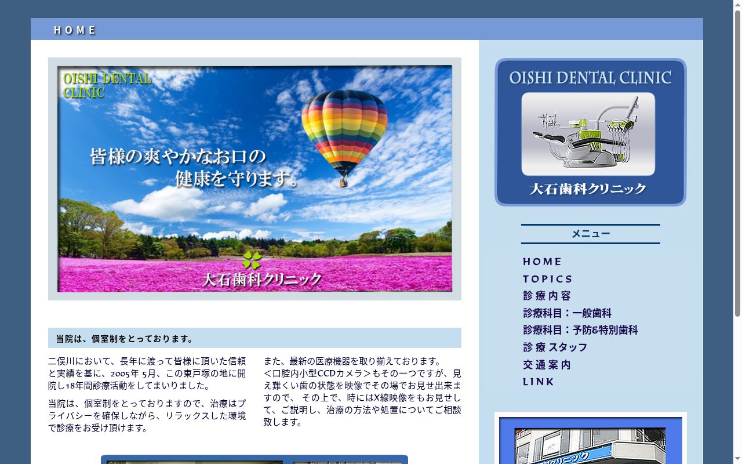Click the green clover icon in banner
This screenshot has width=742, height=464.
point(252,260)
